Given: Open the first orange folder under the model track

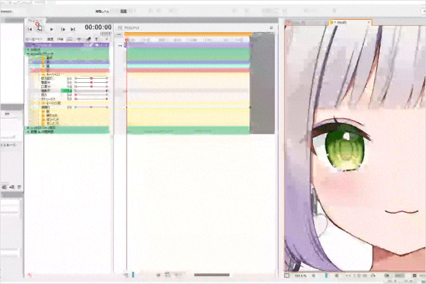Looking at the screenshot, I should pos(43,58).
